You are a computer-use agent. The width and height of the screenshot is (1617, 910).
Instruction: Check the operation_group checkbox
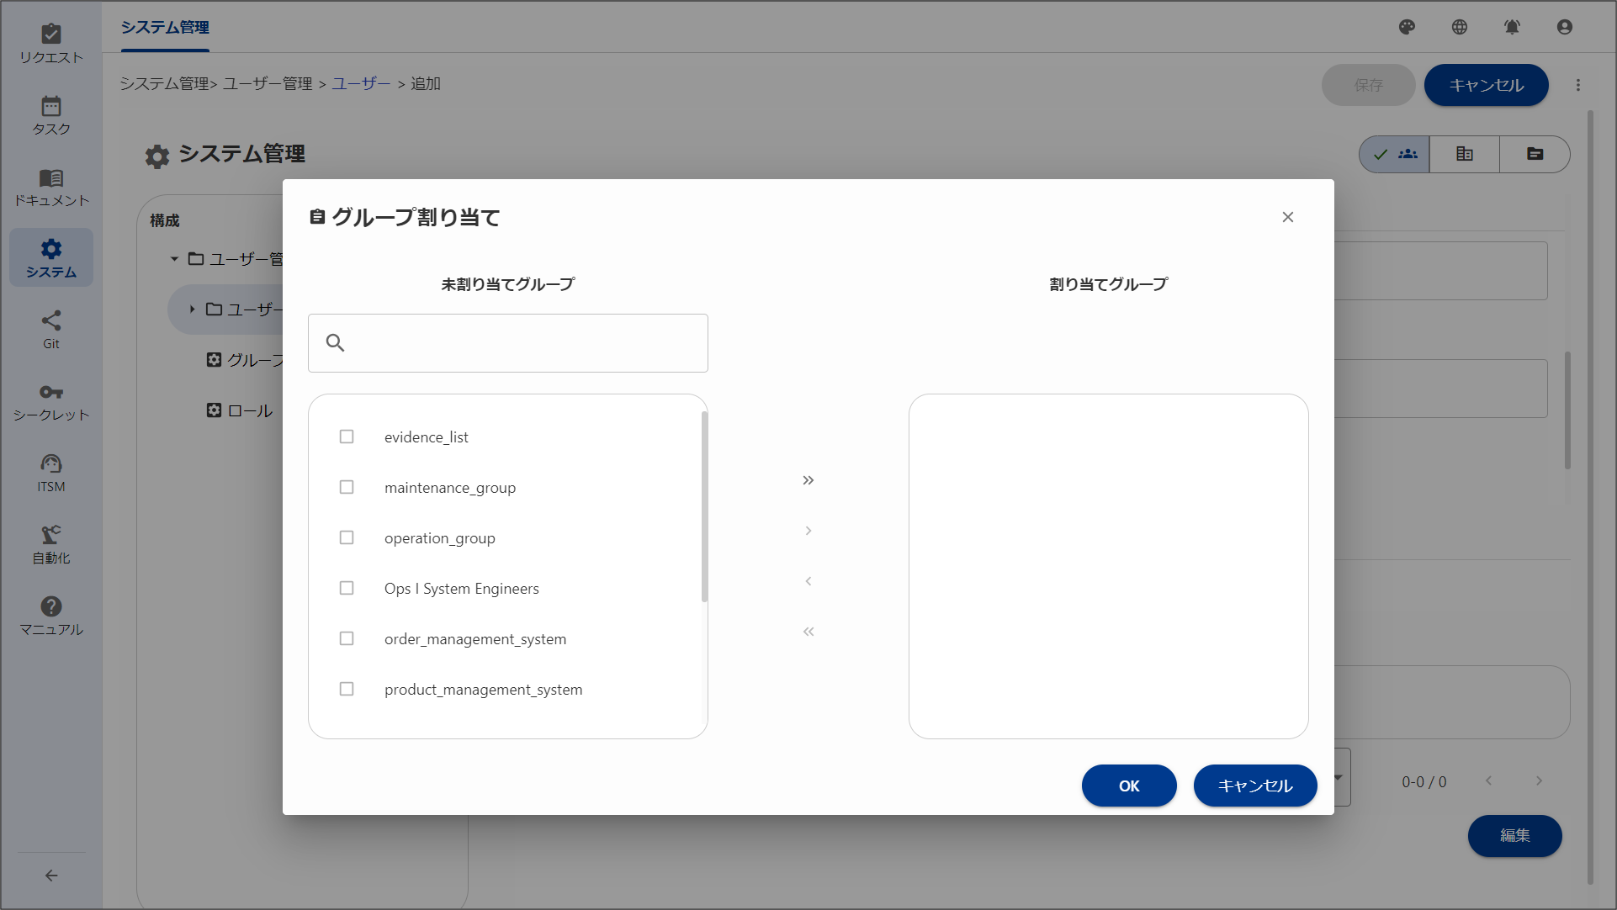pos(347,537)
